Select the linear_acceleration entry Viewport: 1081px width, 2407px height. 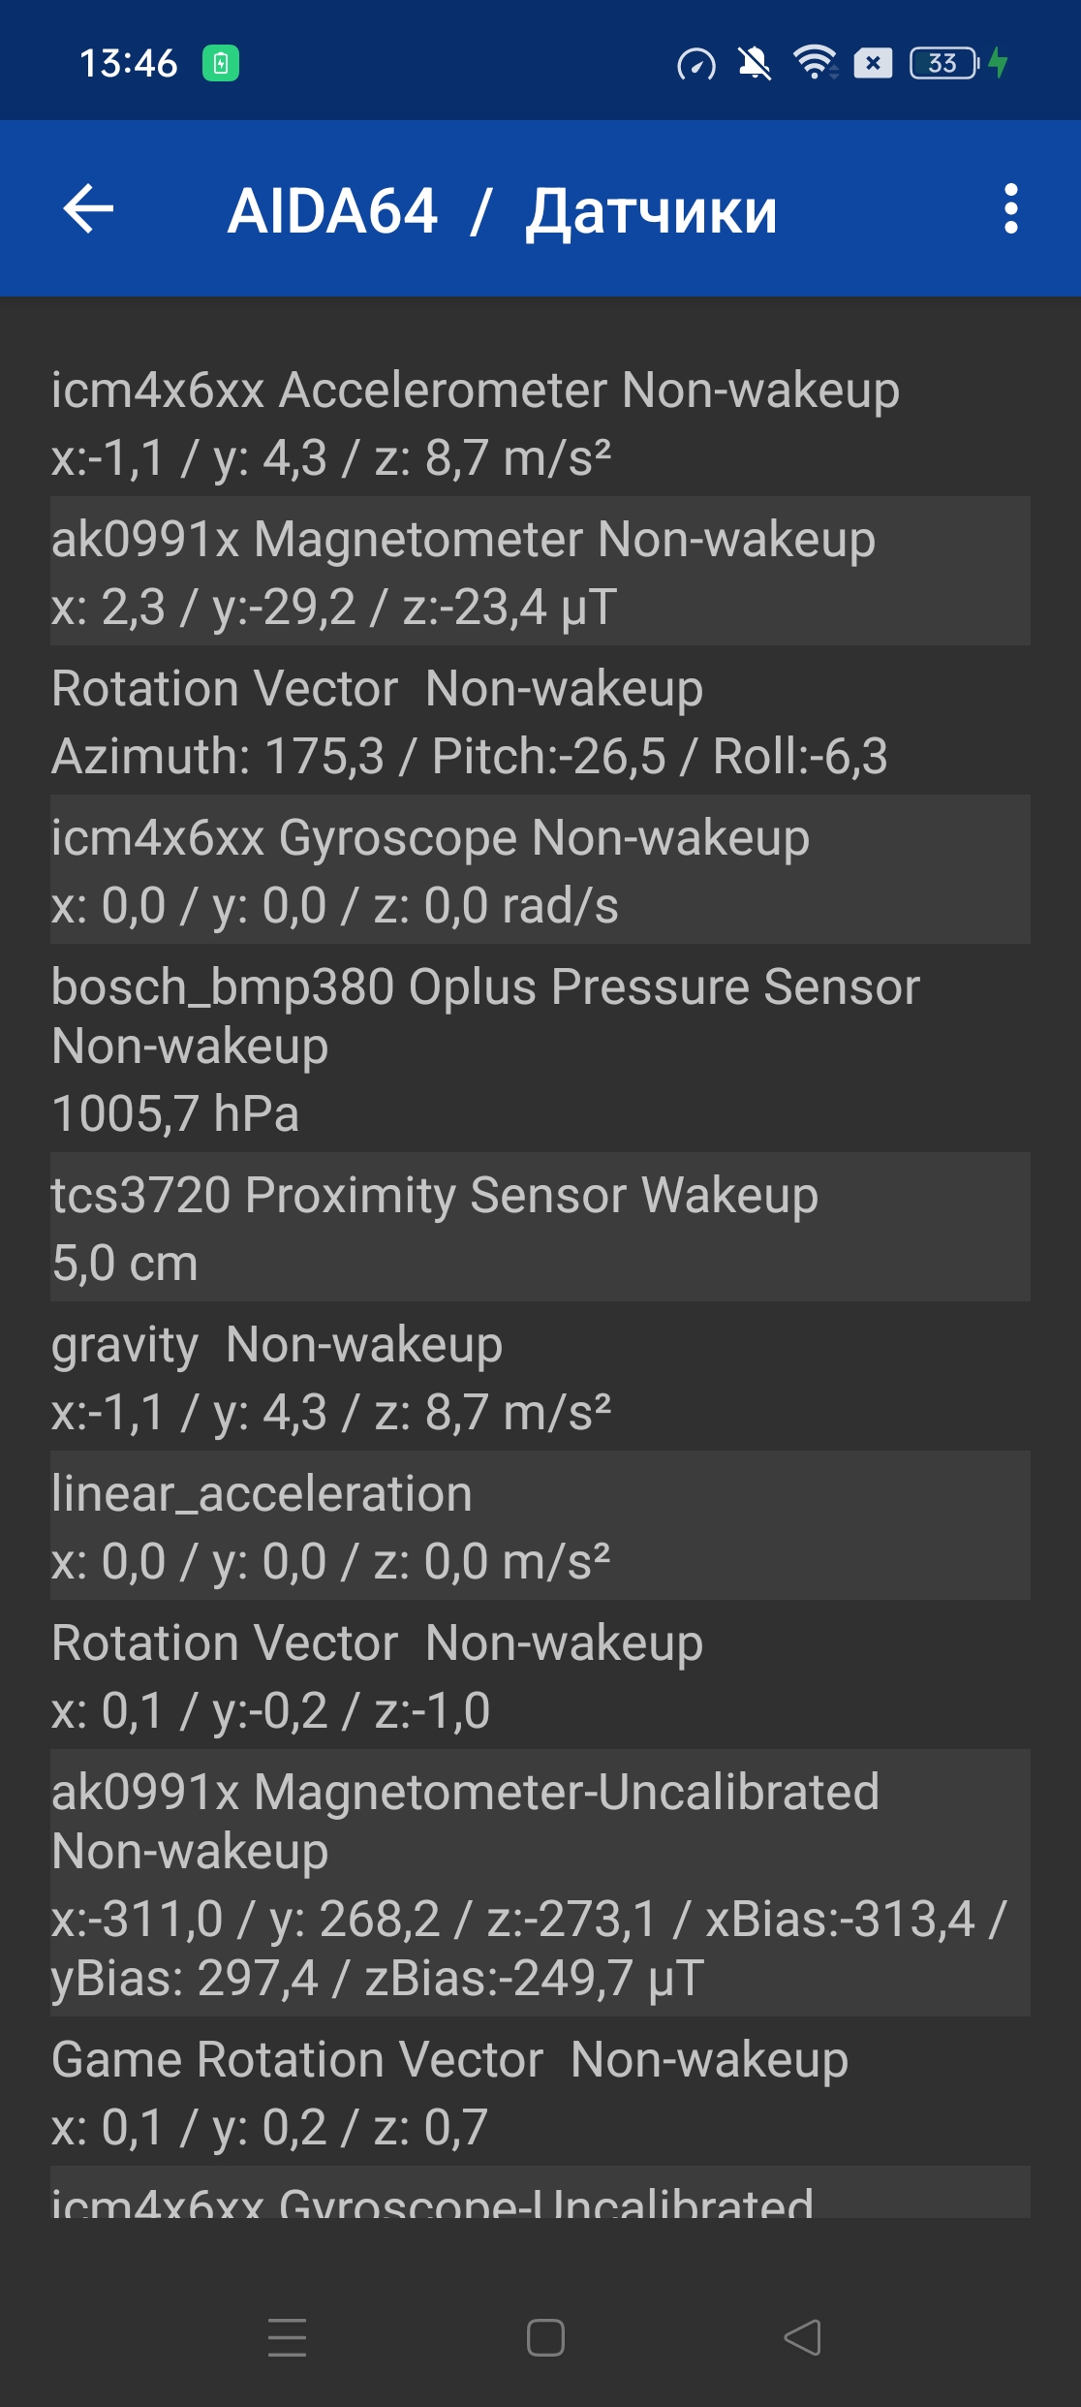click(x=540, y=1526)
